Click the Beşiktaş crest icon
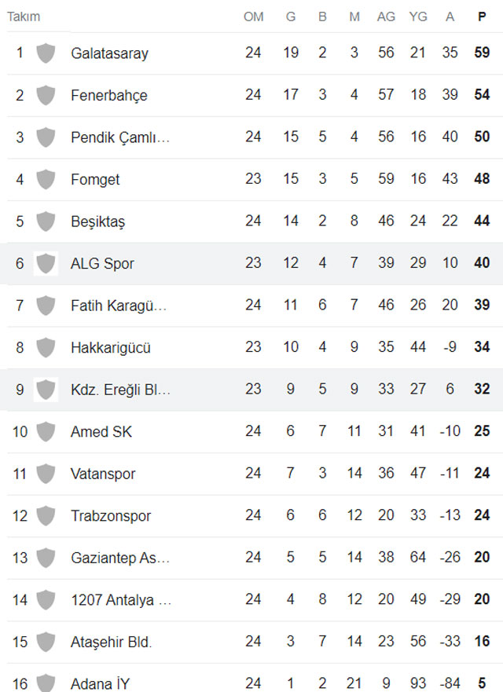 click(46, 221)
